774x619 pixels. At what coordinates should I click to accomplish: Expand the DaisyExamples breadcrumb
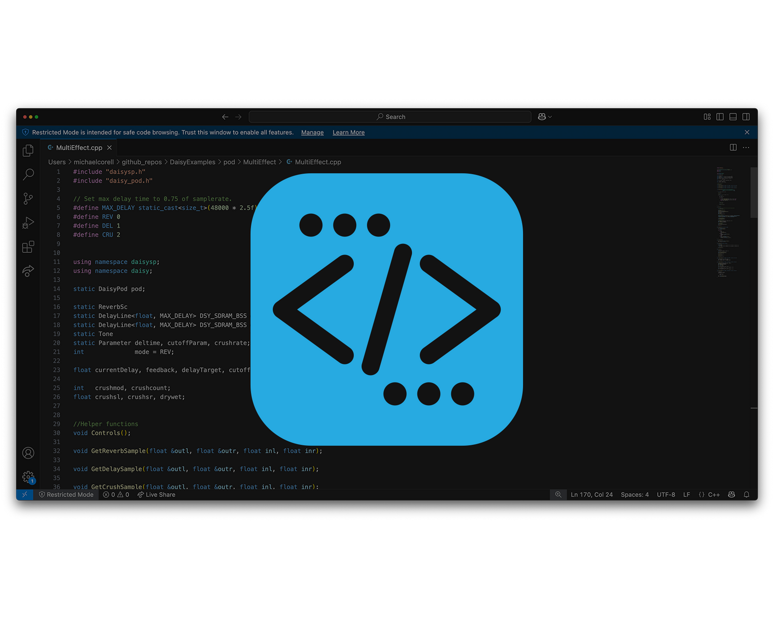pyautogui.click(x=192, y=162)
